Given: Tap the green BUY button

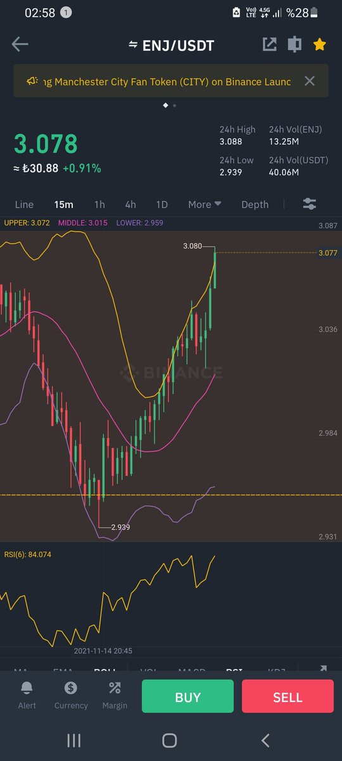Looking at the screenshot, I should tap(187, 697).
